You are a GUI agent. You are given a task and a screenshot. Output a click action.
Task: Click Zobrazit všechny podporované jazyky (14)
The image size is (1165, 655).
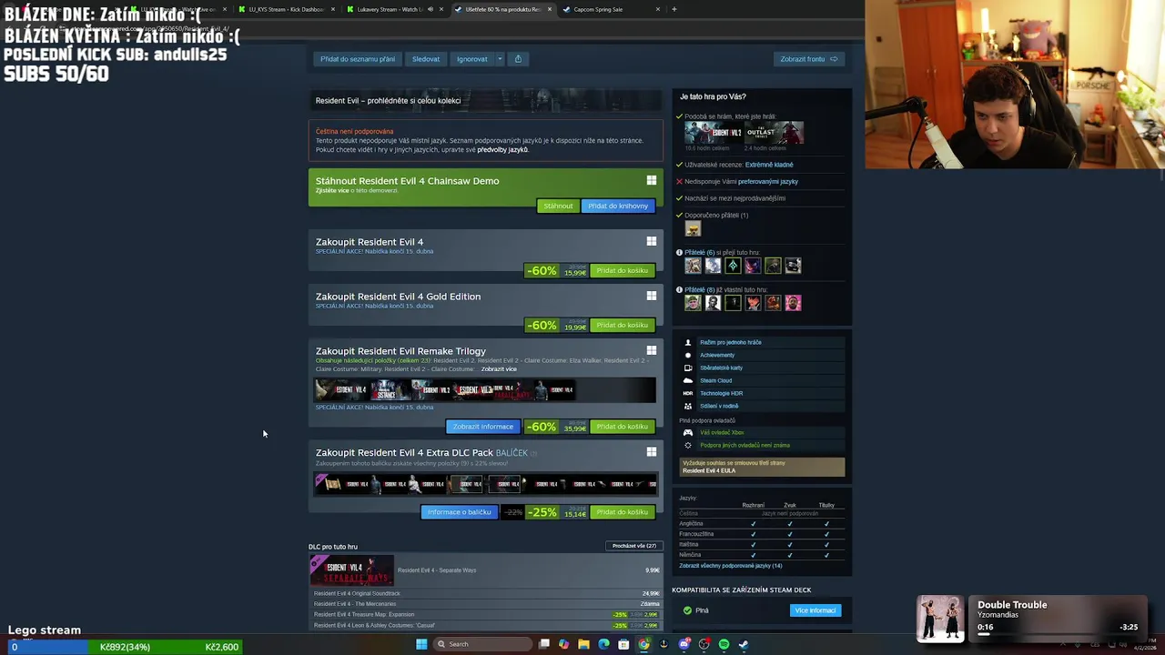tap(730, 566)
